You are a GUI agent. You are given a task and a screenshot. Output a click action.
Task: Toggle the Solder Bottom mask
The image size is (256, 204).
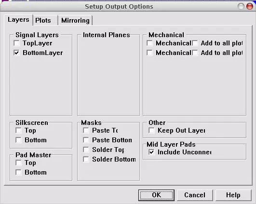click(86, 160)
